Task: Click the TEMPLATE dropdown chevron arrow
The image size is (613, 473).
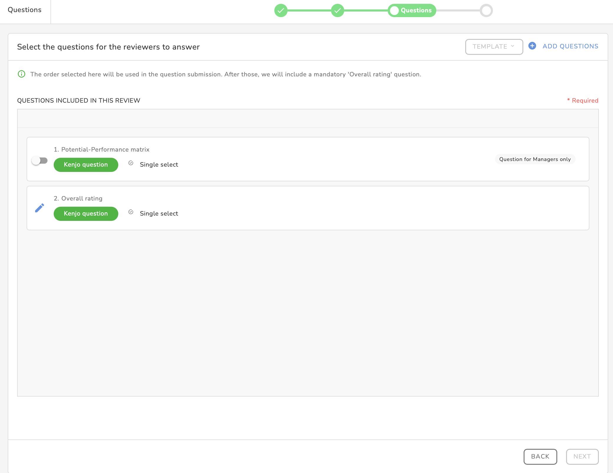Action: (513, 46)
